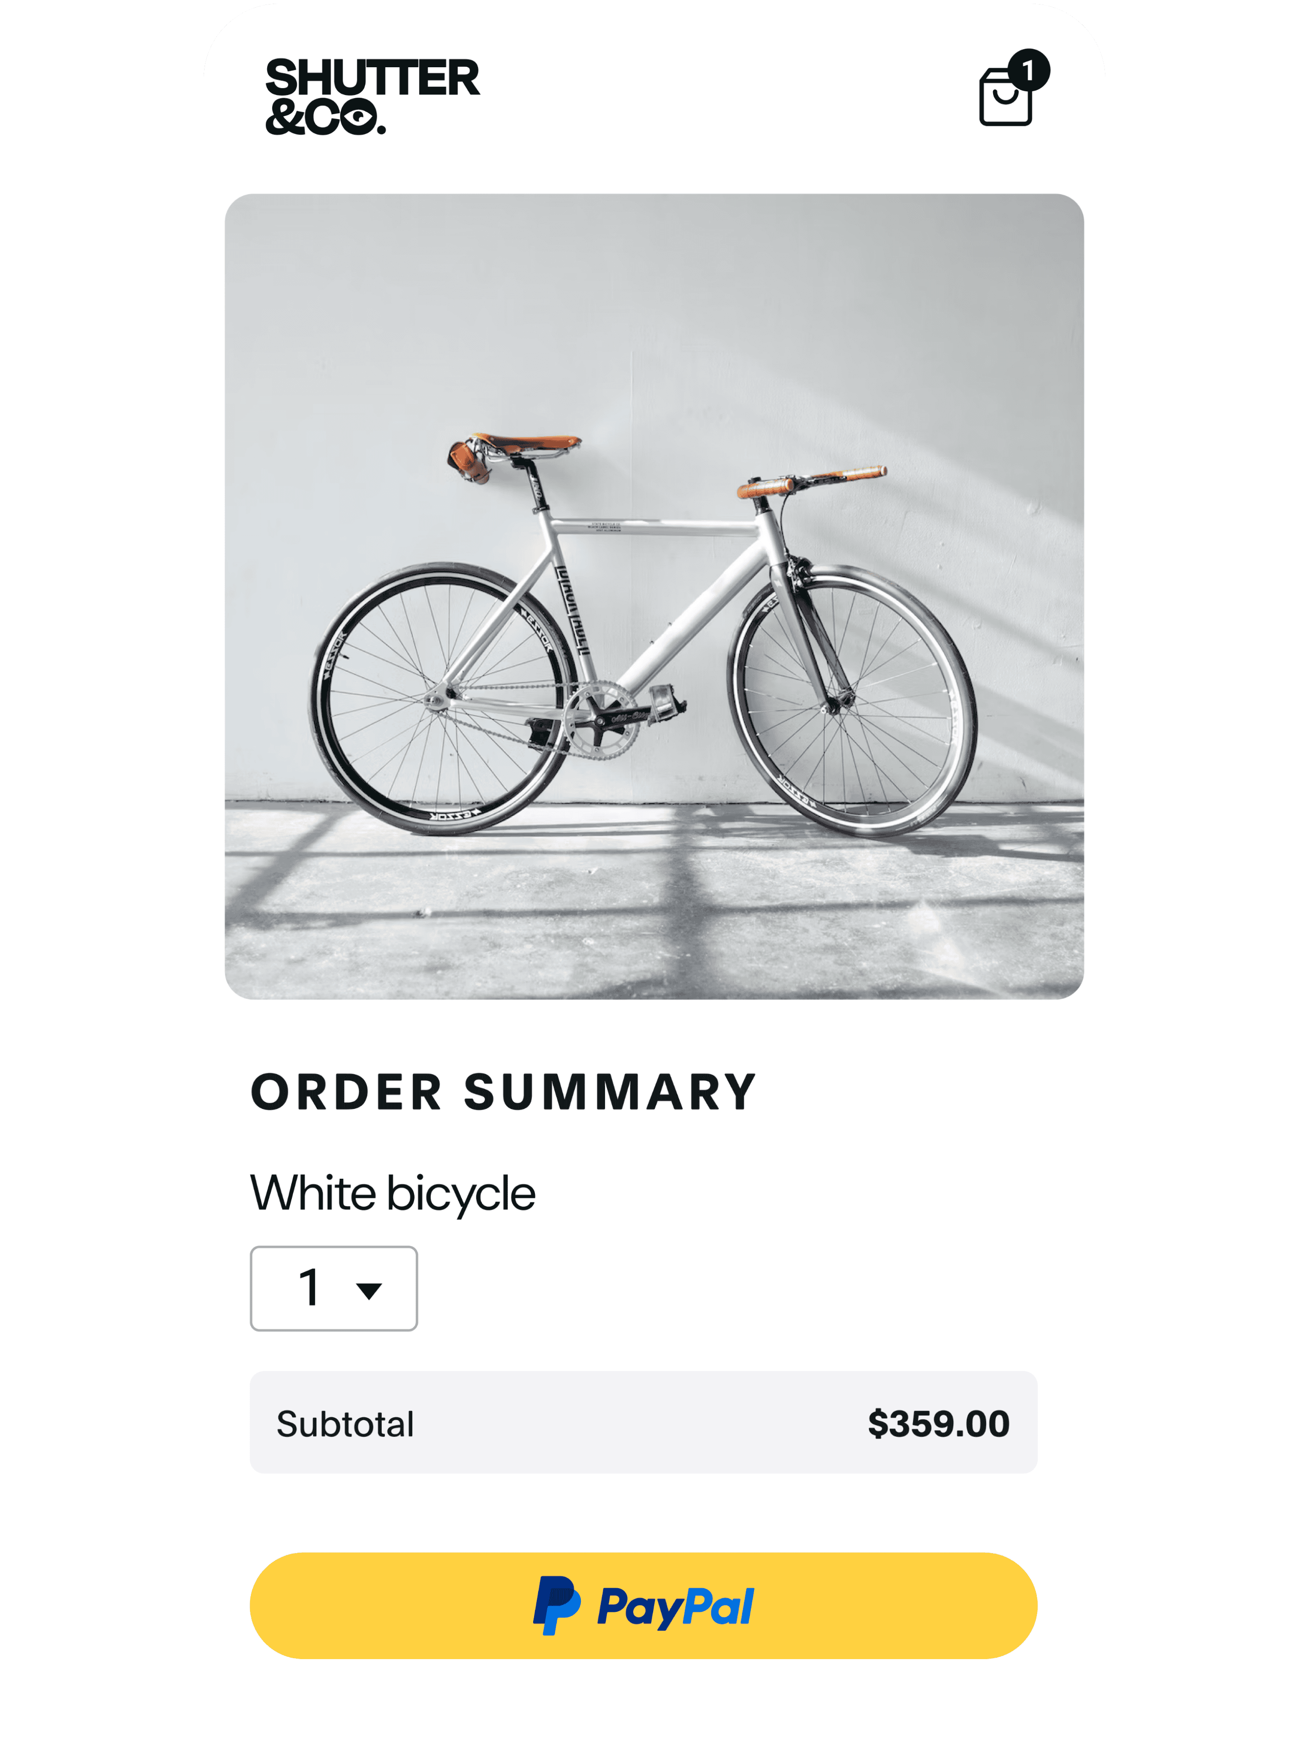Click the Subtotal label text

pyautogui.click(x=345, y=1424)
